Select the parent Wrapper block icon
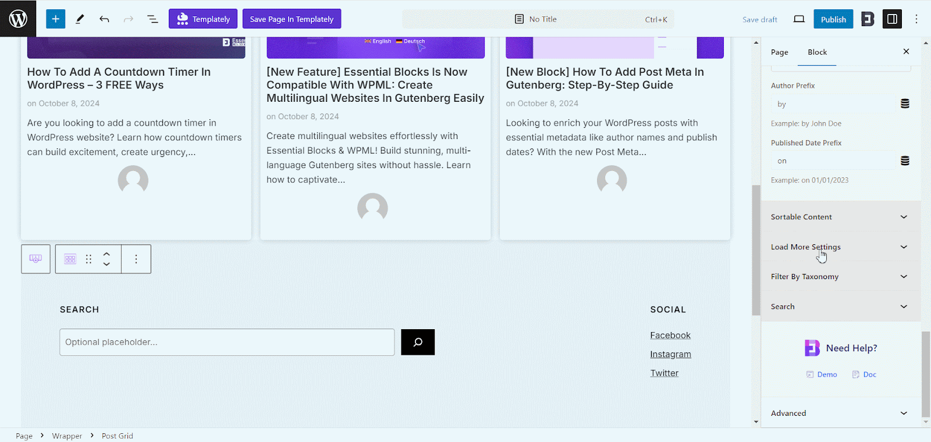This screenshot has height=442, width=931. pyautogui.click(x=35, y=259)
